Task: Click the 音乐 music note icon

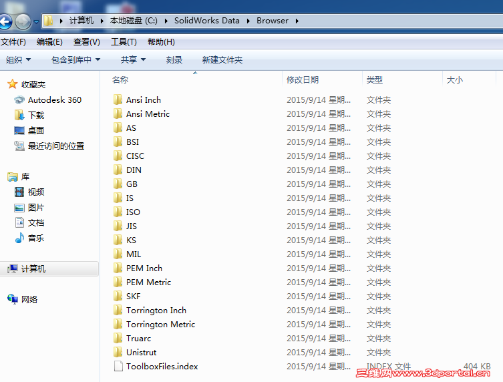Action: coord(19,238)
